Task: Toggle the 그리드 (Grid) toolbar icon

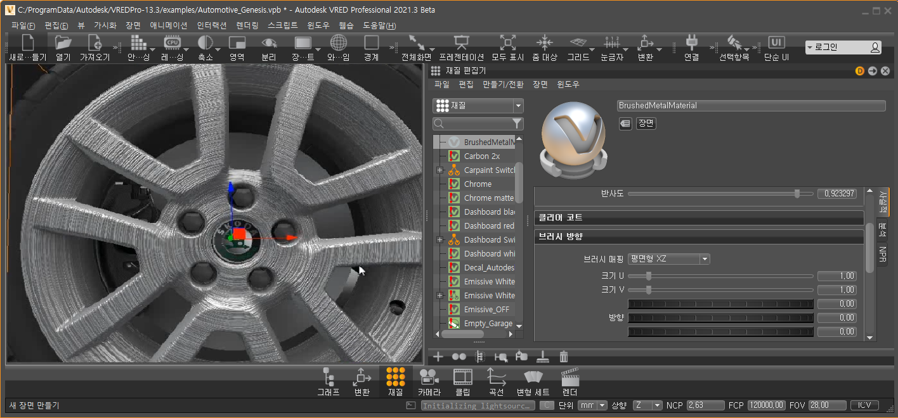Action: (578, 42)
